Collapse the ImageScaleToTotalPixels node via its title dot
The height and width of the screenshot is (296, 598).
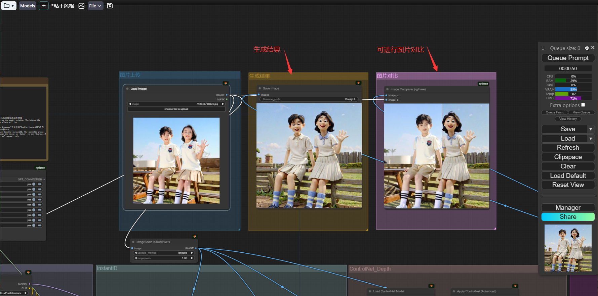click(133, 242)
